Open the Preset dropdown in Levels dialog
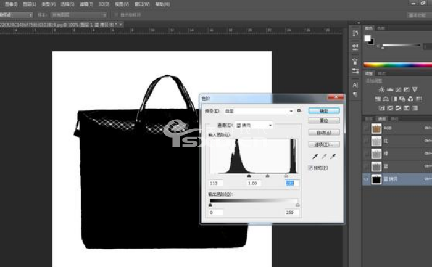 click(x=259, y=111)
